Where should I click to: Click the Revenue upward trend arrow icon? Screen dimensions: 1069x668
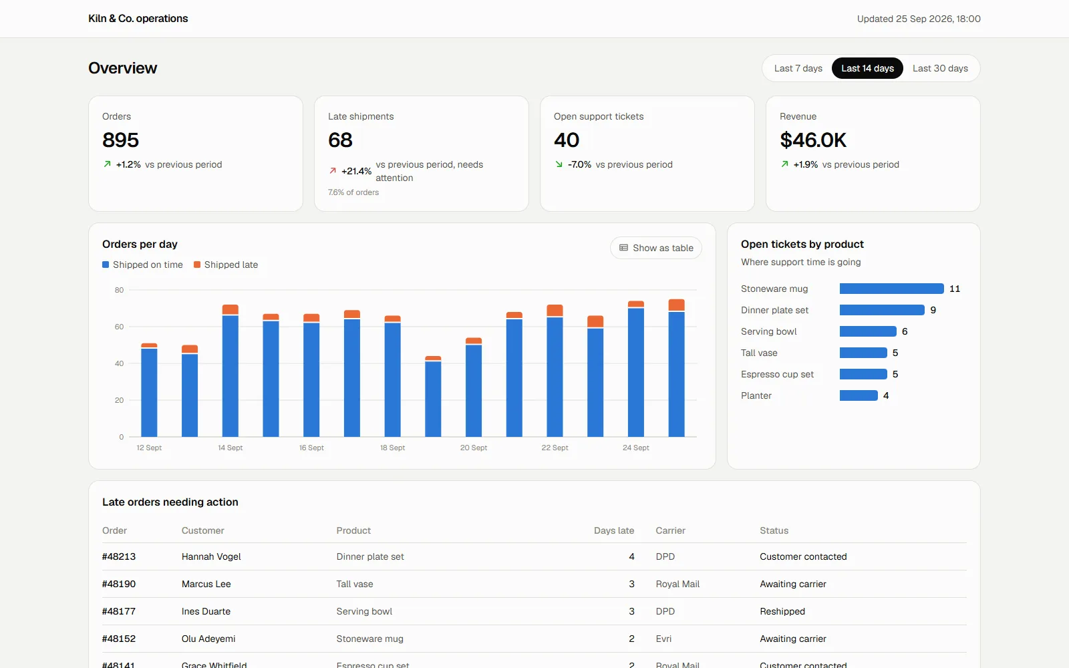click(784, 164)
